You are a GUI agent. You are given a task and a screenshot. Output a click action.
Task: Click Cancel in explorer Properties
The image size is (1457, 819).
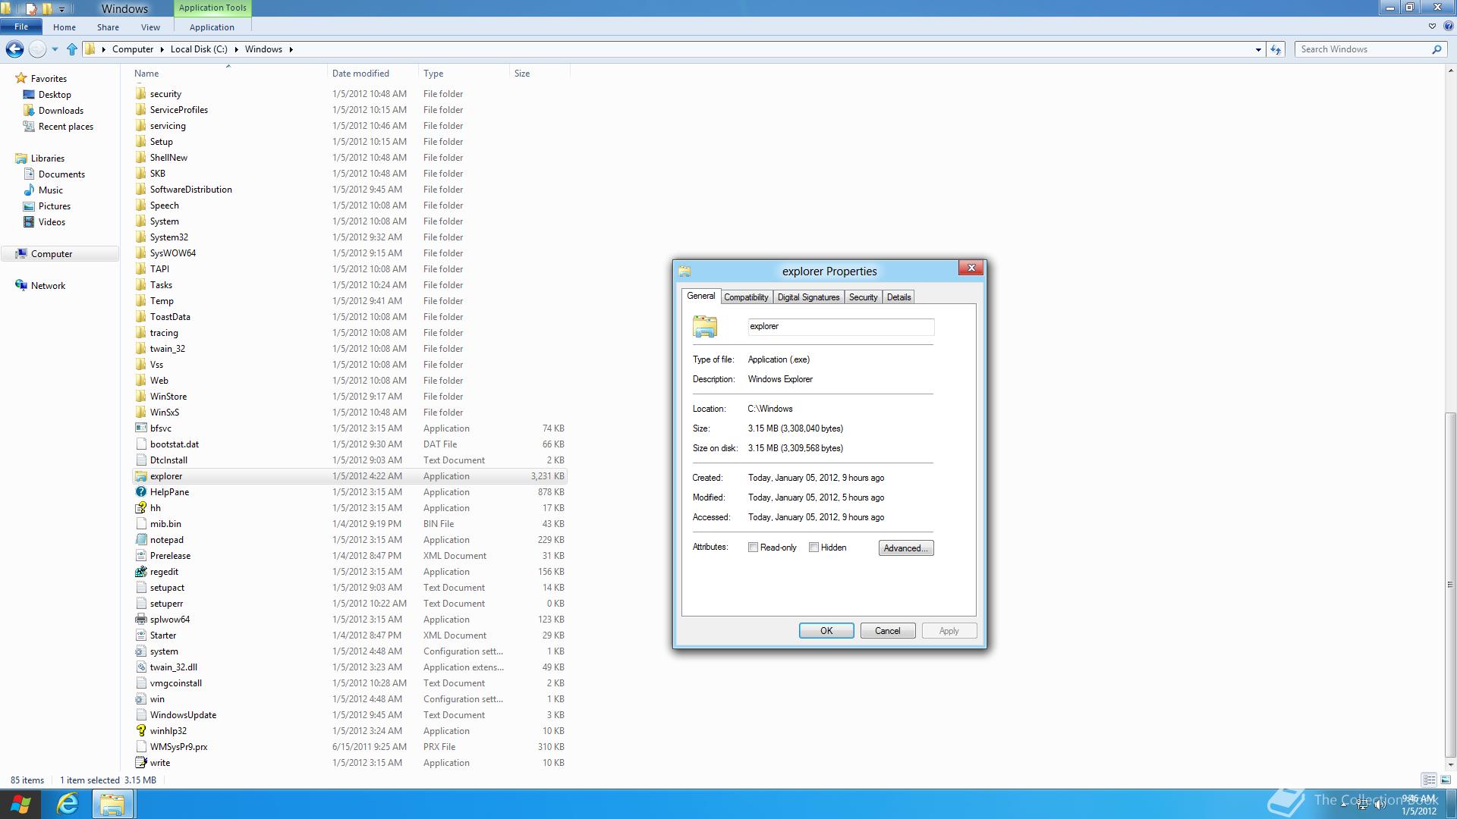click(x=888, y=631)
